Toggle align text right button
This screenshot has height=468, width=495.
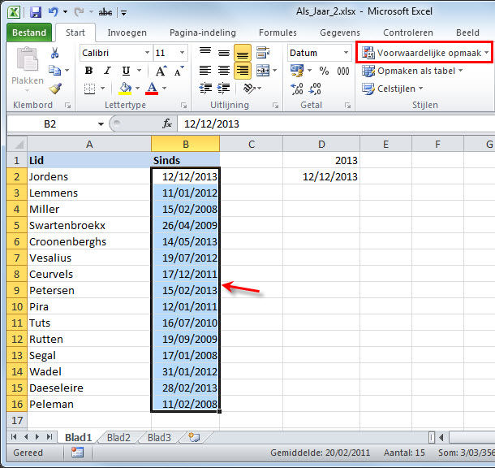pyautogui.click(x=243, y=71)
